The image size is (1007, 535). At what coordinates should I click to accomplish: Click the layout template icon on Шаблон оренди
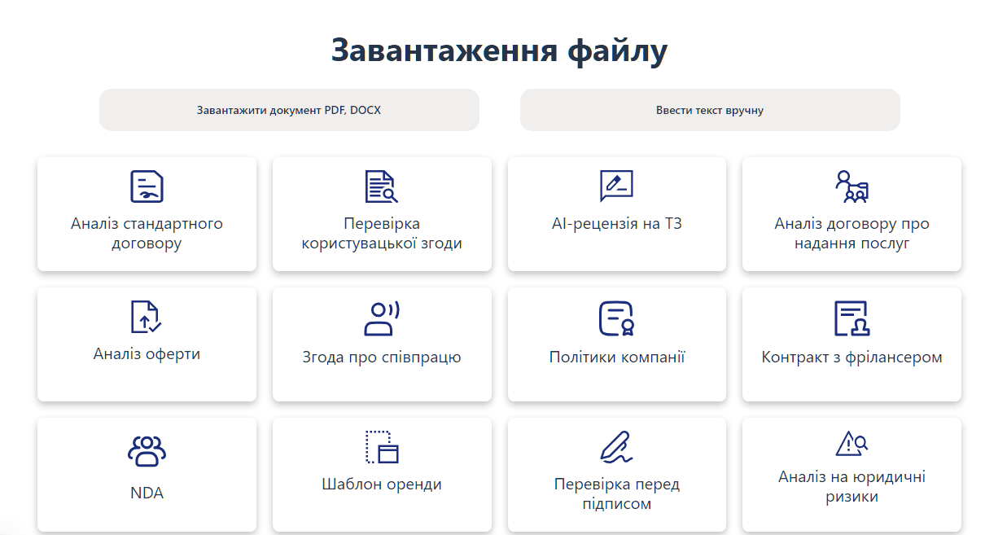pyautogui.click(x=381, y=447)
